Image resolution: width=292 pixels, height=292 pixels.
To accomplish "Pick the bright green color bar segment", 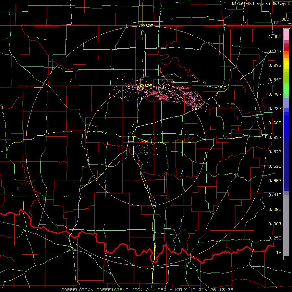I will [286, 89].
